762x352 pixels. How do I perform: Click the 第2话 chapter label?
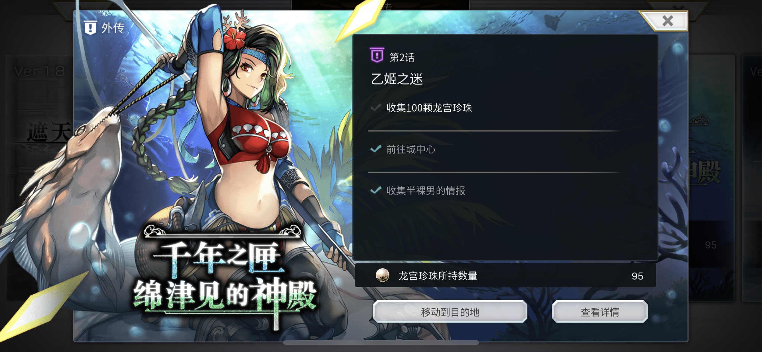click(x=402, y=57)
